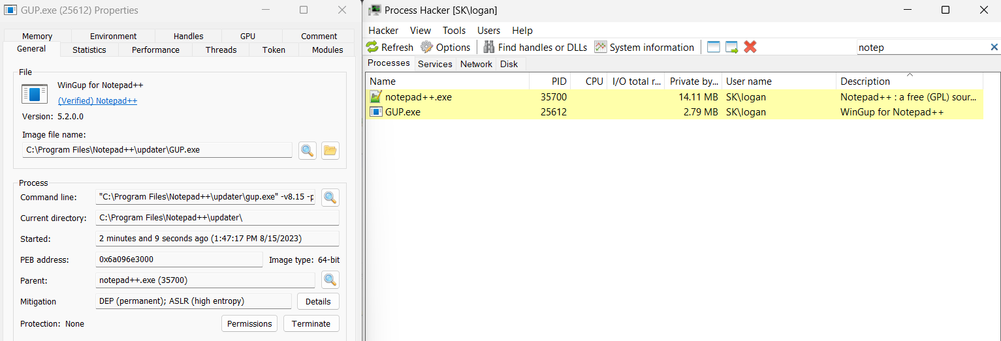Screen dimensions: 1001x341
Task: Sort by the Private bytes column header
Action: [693, 82]
